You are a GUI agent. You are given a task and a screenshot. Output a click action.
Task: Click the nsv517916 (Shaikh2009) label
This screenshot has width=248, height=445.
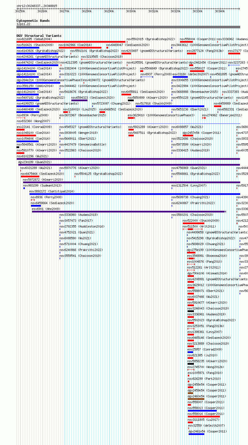point(154,103)
